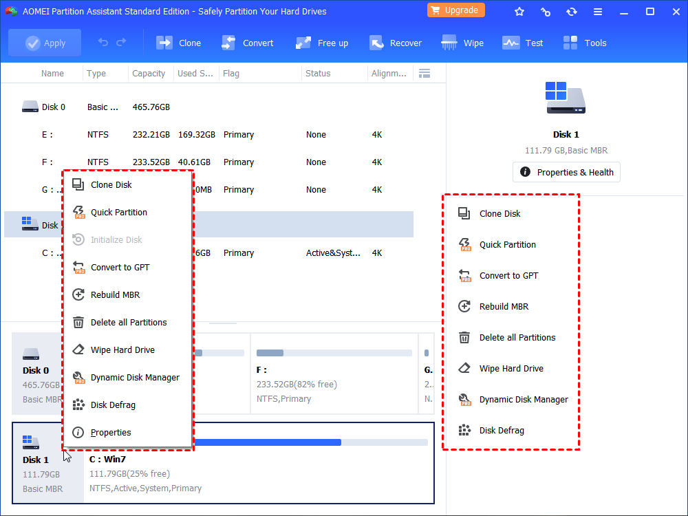Click the G: partition block in disk map
Screen dimensions: 688x516
click(x=427, y=374)
